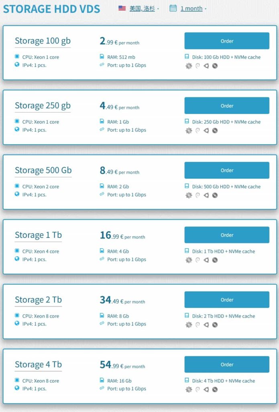
Task: Select the CentOS option for Storage 1 Tb
Action: click(188, 260)
